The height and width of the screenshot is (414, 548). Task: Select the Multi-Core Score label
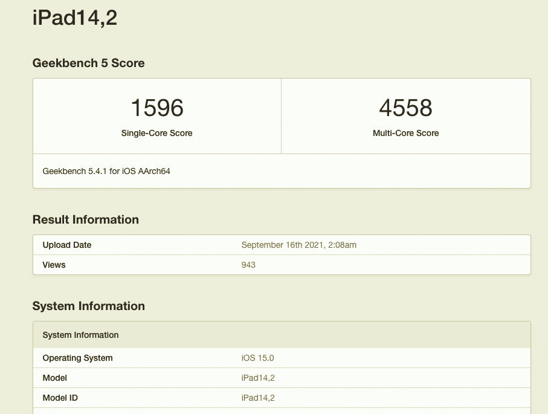click(x=405, y=133)
